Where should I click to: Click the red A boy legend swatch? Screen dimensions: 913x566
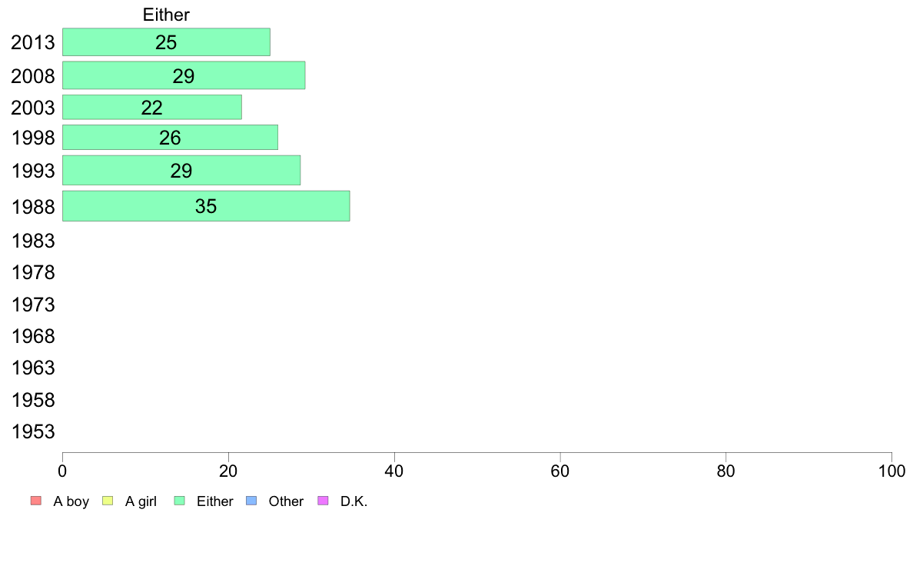tap(36, 501)
